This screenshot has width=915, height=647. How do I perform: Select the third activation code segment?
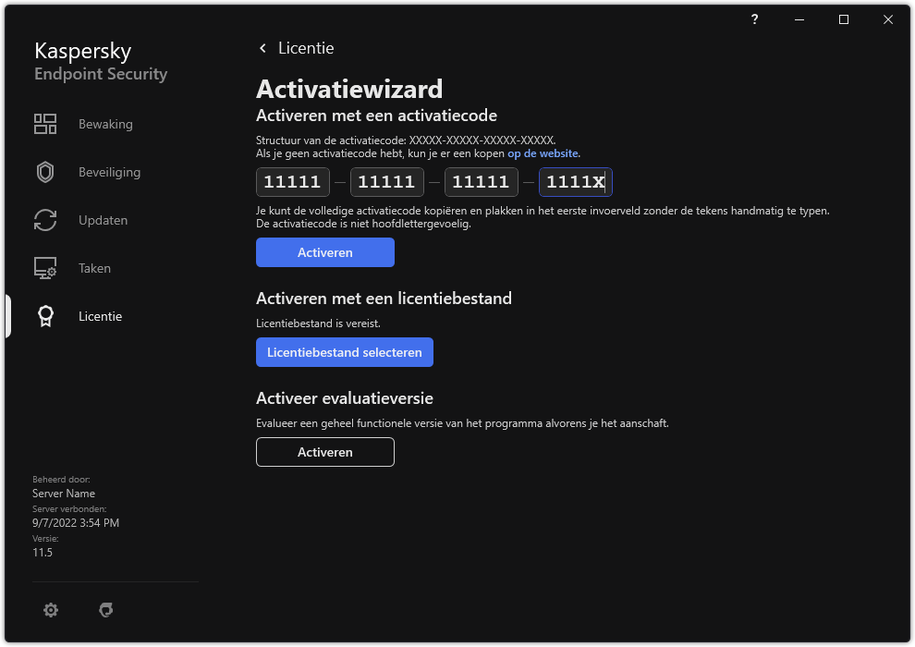[481, 182]
